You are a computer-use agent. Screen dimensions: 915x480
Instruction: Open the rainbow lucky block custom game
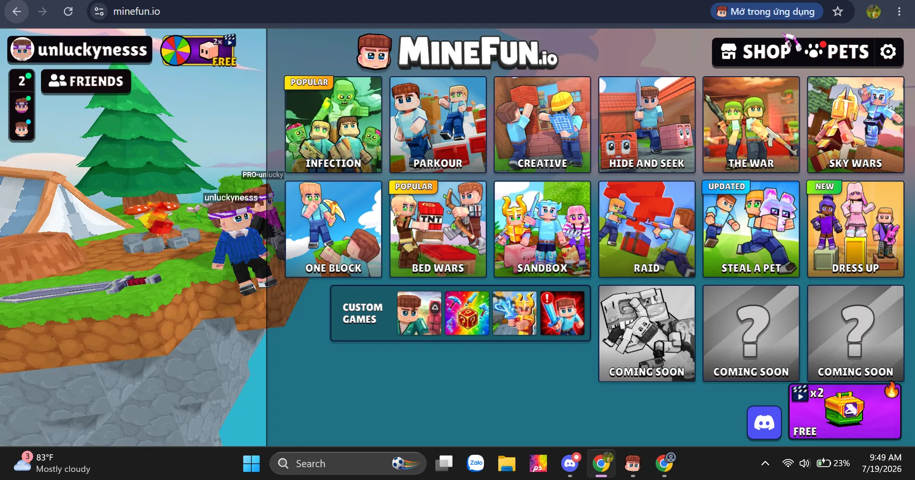point(467,313)
